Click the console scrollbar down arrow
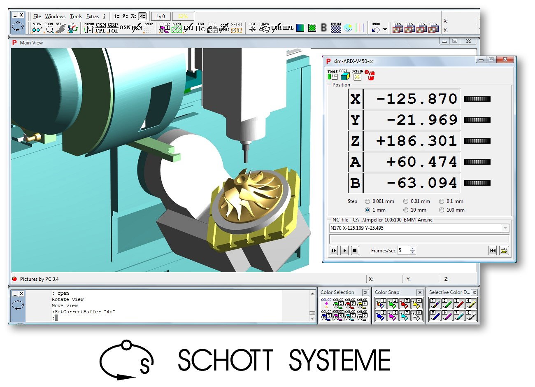This screenshot has height=387, width=535. click(x=312, y=318)
